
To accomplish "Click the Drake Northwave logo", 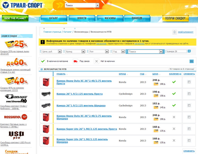I will (16, 99).
